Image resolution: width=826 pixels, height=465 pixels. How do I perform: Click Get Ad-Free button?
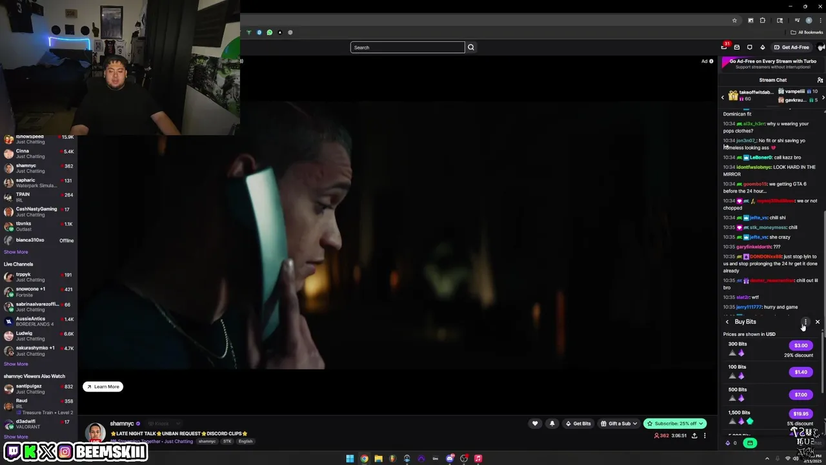pyautogui.click(x=791, y=47)
